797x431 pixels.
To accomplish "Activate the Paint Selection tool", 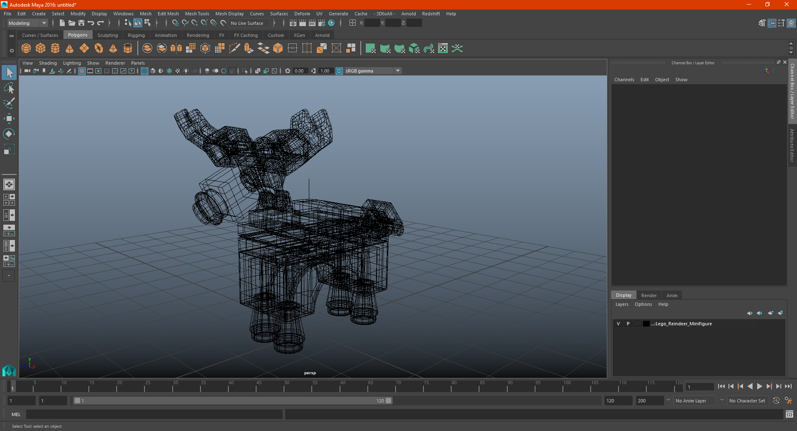I will (x=9, y=103).
